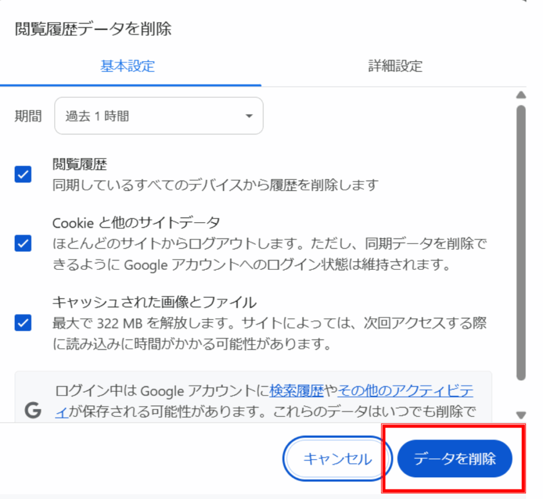Click the ほとんどのサイトからログアウト description text
This screenshot has width=543, height=499.
(x=269, y=254)
